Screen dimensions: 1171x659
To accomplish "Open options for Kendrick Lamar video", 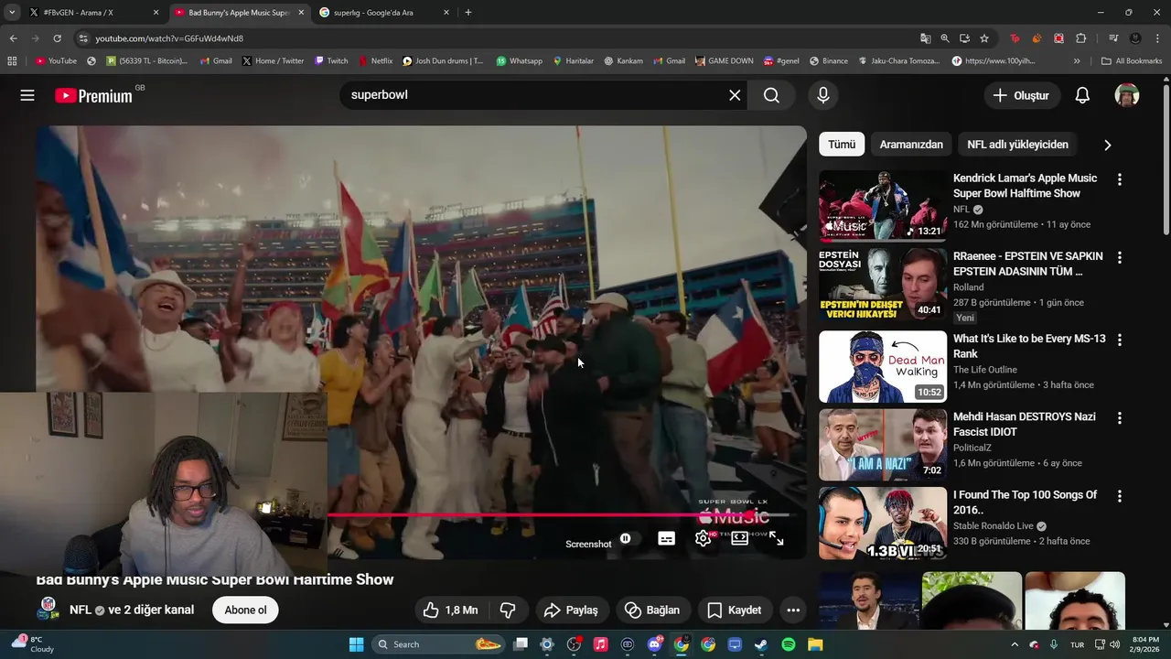I will tap(1119, 179).
